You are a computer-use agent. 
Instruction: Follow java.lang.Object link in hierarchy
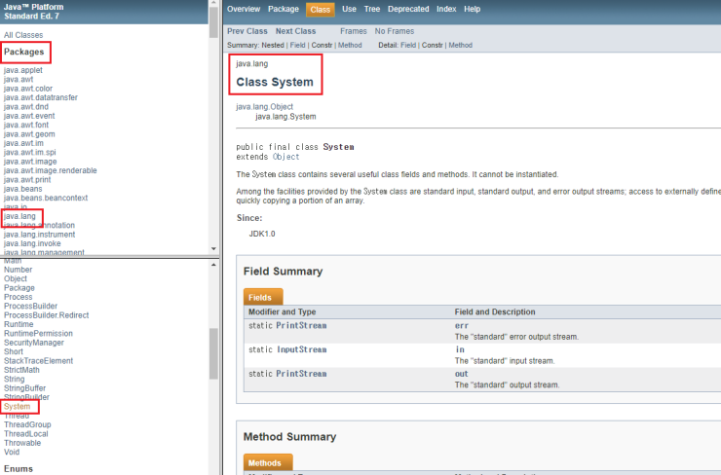[264, 106]
